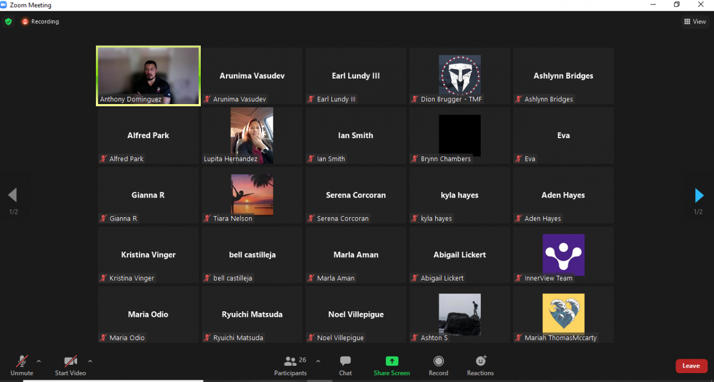Click the large Kristina Vinger name
714x382 pixels.
click(x=148, y=254)
